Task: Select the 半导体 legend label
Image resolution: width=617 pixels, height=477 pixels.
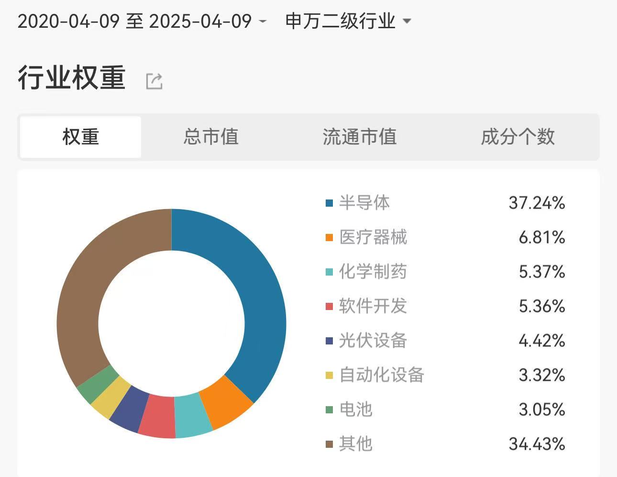Action: (x=364, y=203)
